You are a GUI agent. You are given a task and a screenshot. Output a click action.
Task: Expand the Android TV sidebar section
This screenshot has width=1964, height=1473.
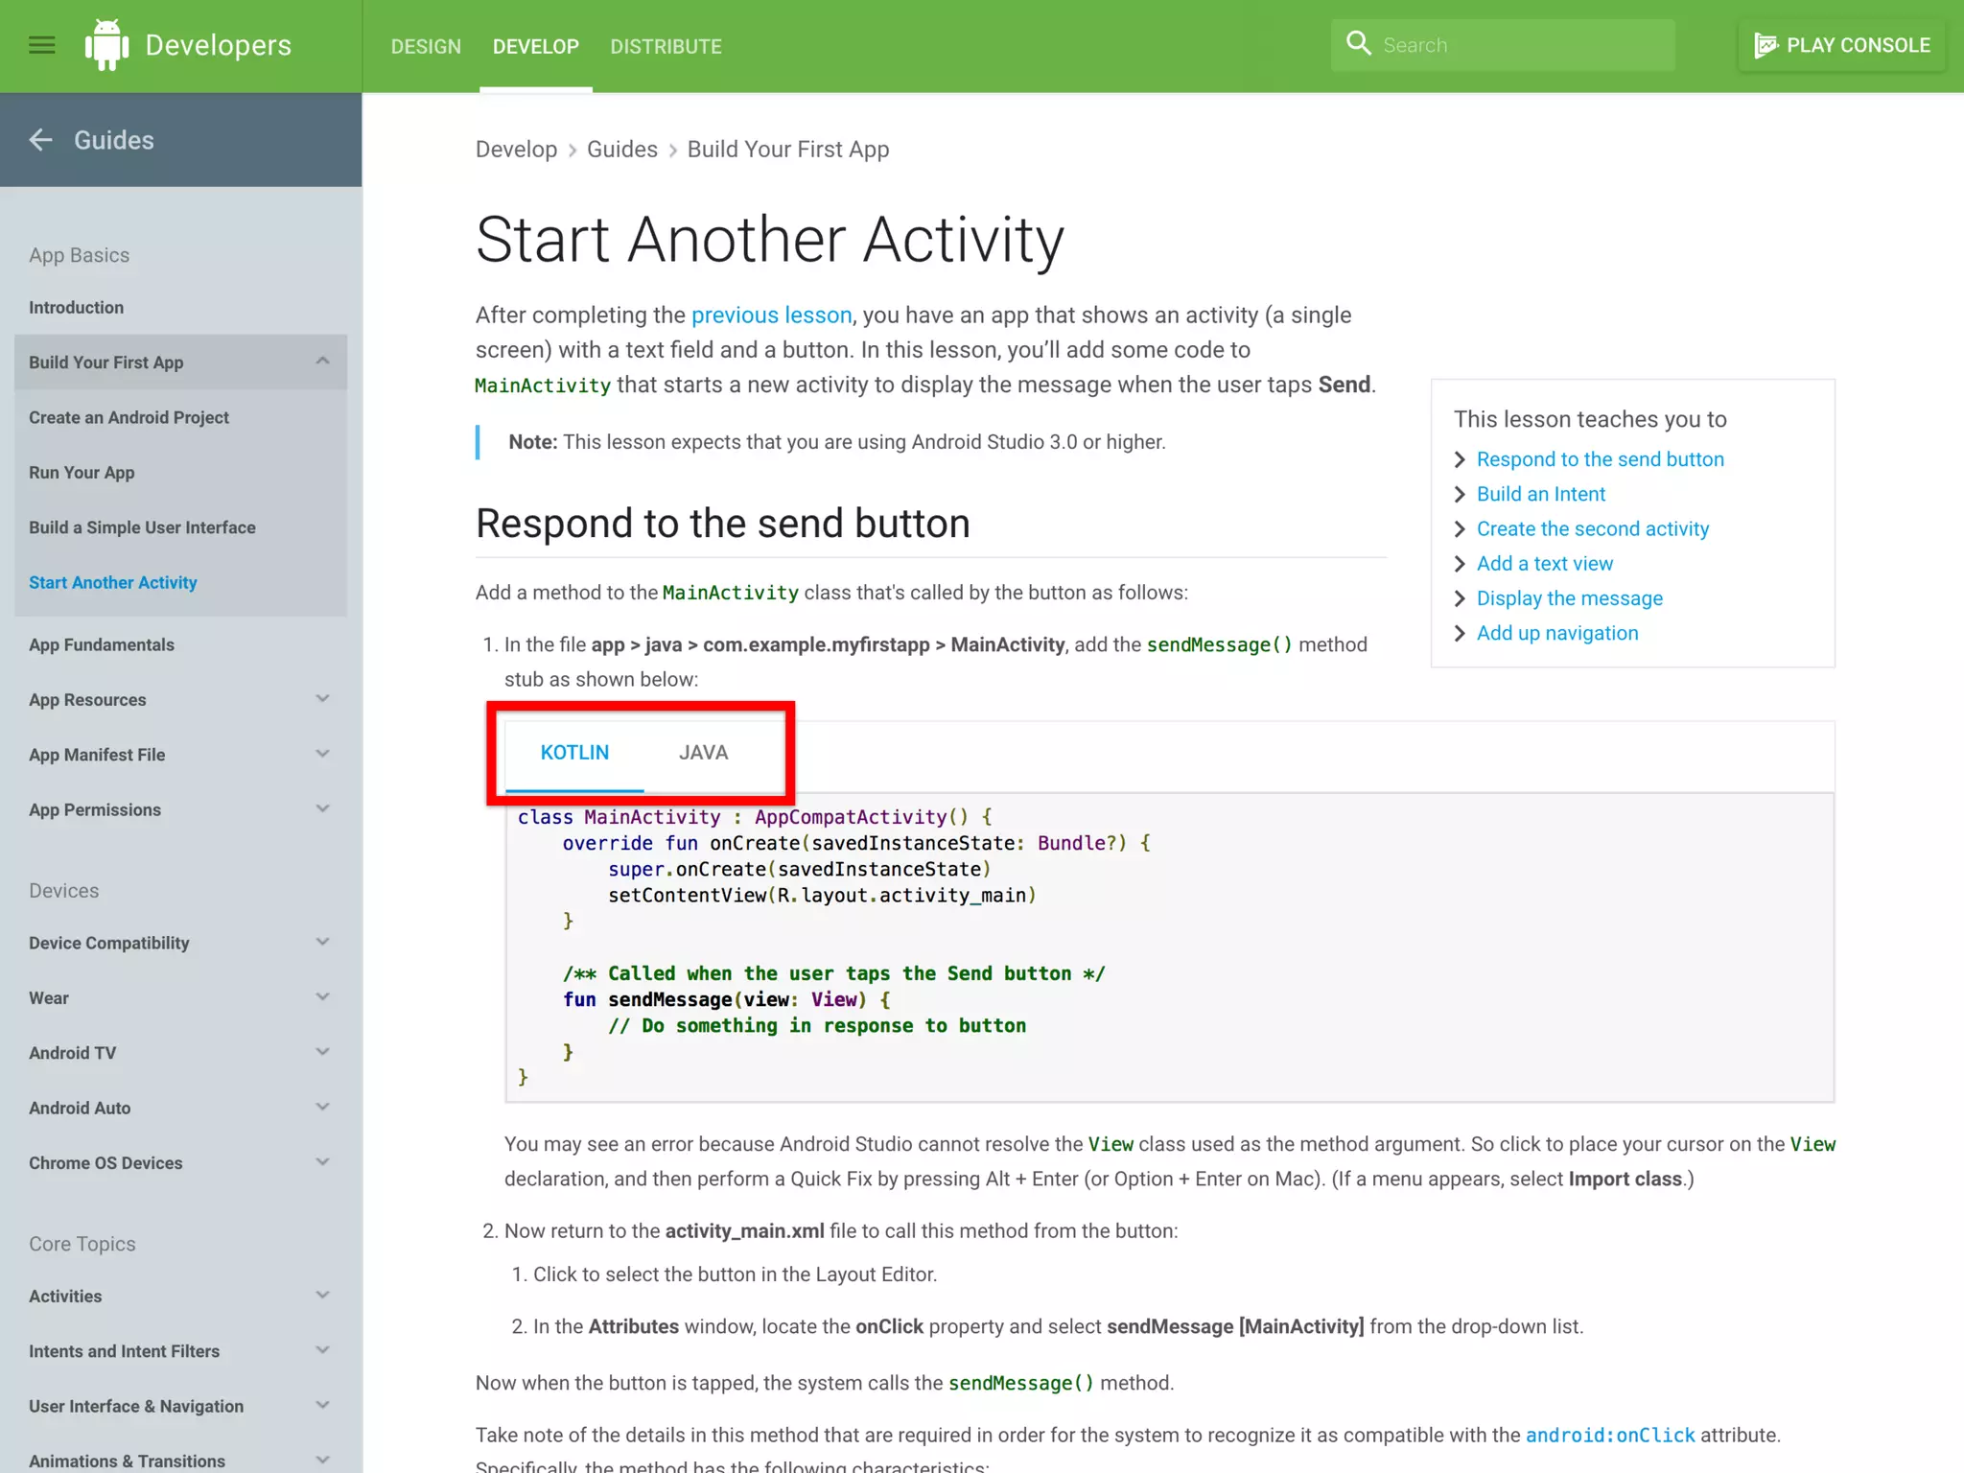[x=322, y=1052]
